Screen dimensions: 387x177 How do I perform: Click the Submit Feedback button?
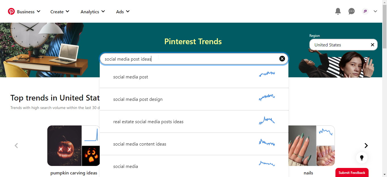[x=352, y=173]
